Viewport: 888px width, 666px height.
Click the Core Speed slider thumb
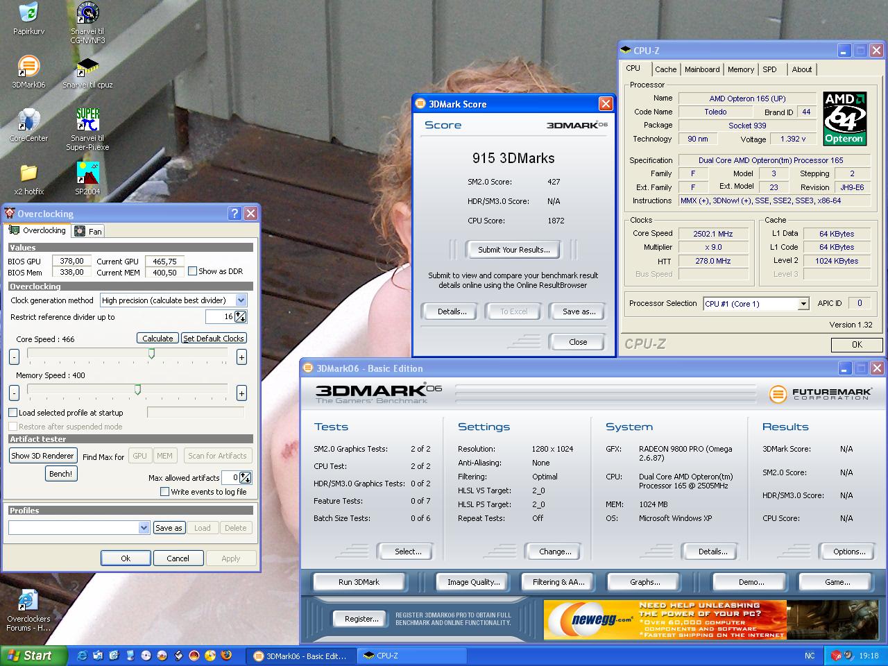coord(151,354)
